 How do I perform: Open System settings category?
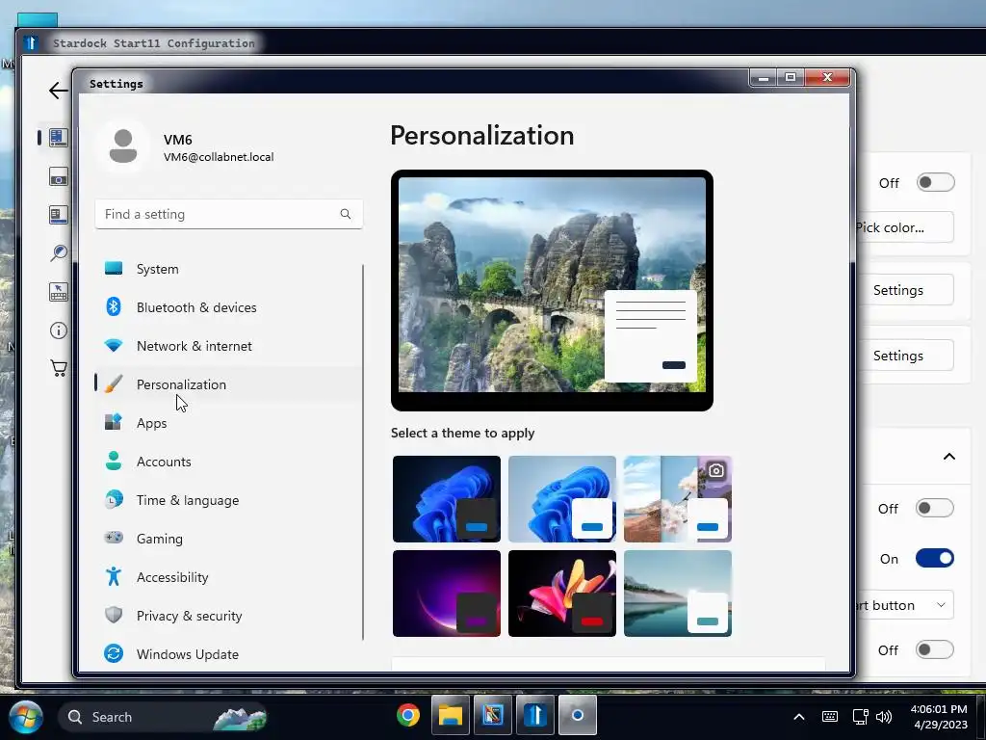tap(228, 269)
